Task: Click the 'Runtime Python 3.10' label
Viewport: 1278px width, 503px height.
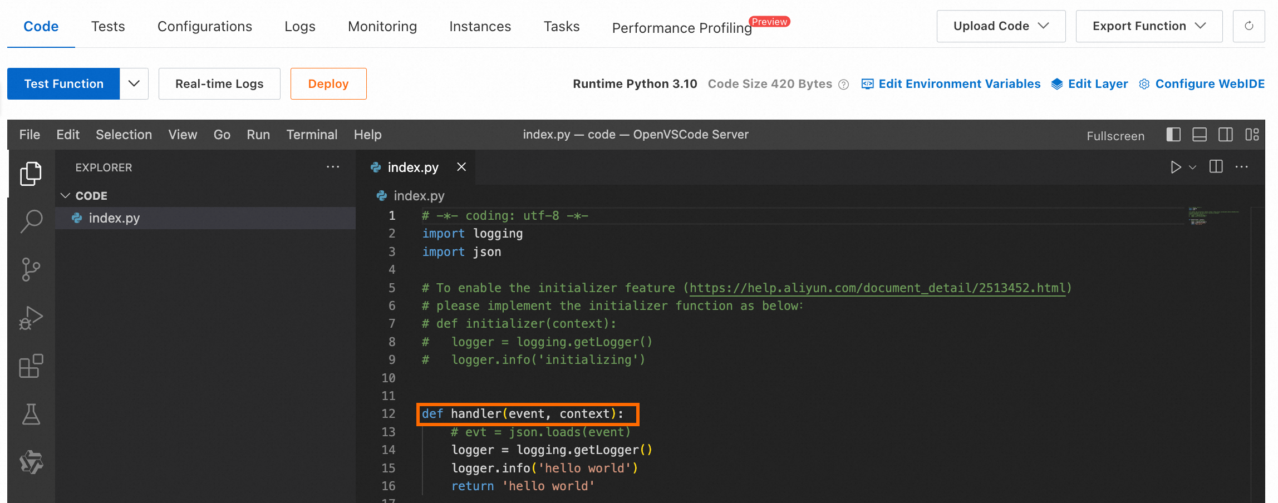Action: pos(635,83)
